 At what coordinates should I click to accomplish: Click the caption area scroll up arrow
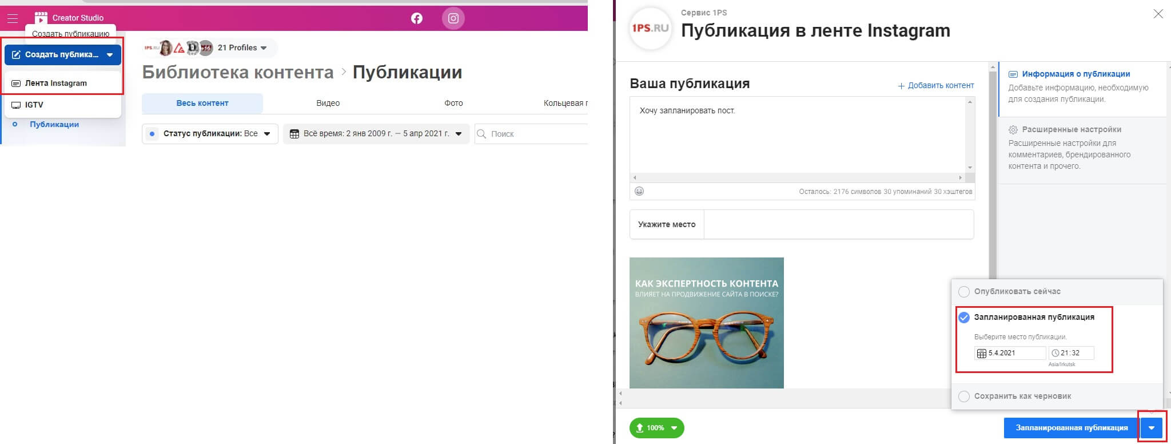tap(970, 102)
